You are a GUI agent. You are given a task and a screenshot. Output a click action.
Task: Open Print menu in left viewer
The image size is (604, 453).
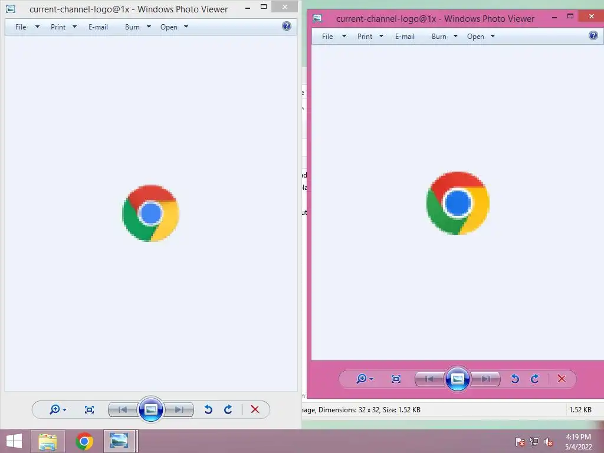58,27
